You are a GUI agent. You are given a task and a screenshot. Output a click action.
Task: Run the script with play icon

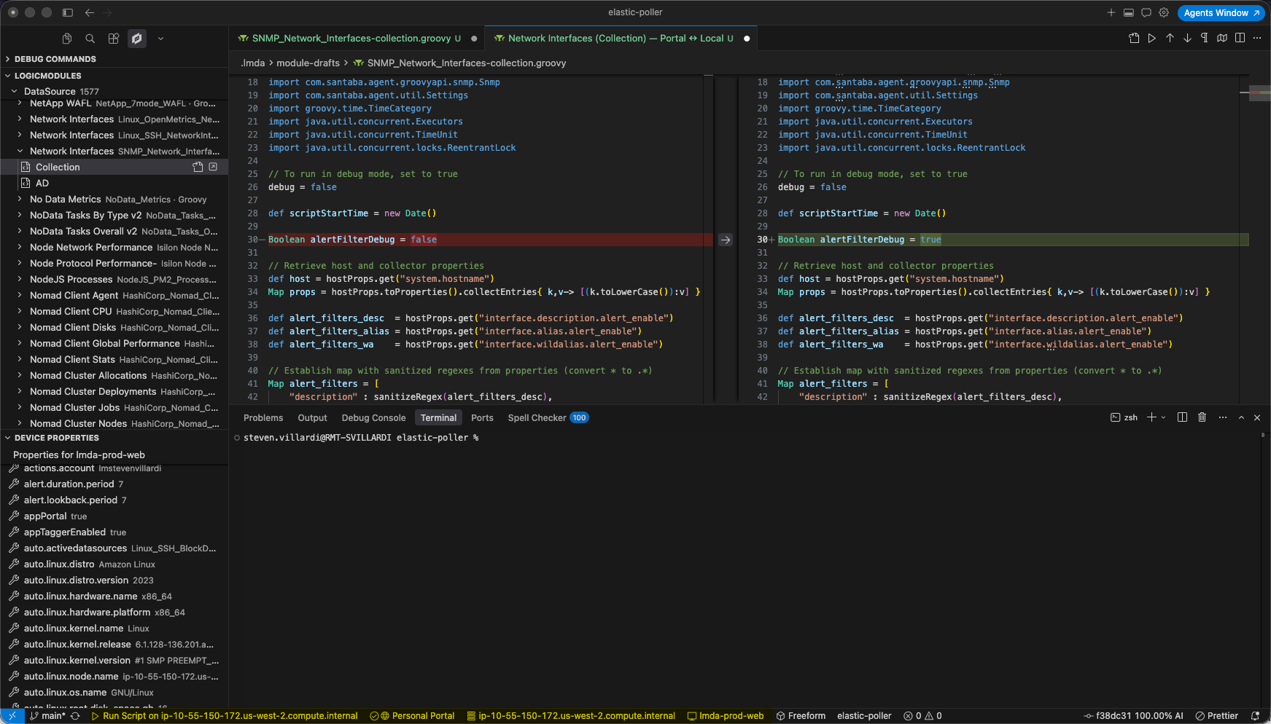(1152, 38)
